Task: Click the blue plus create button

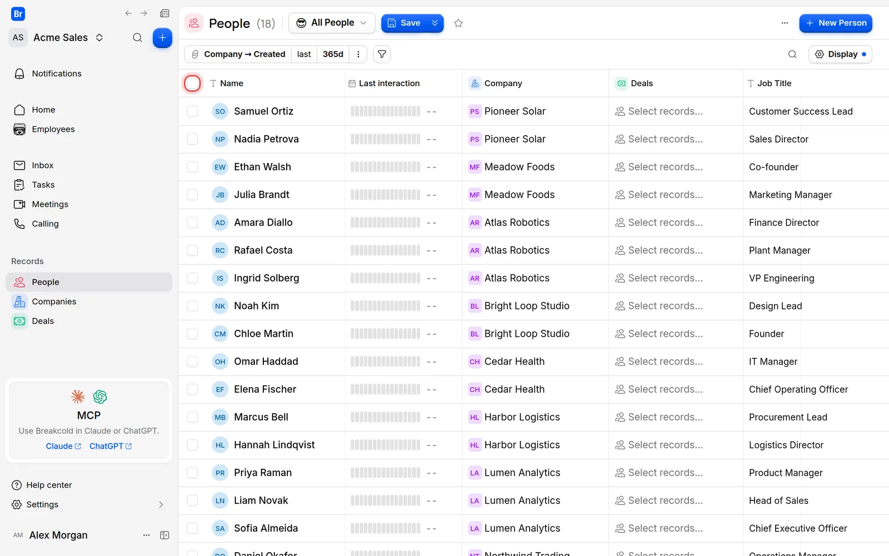Action: coord(162,38)
